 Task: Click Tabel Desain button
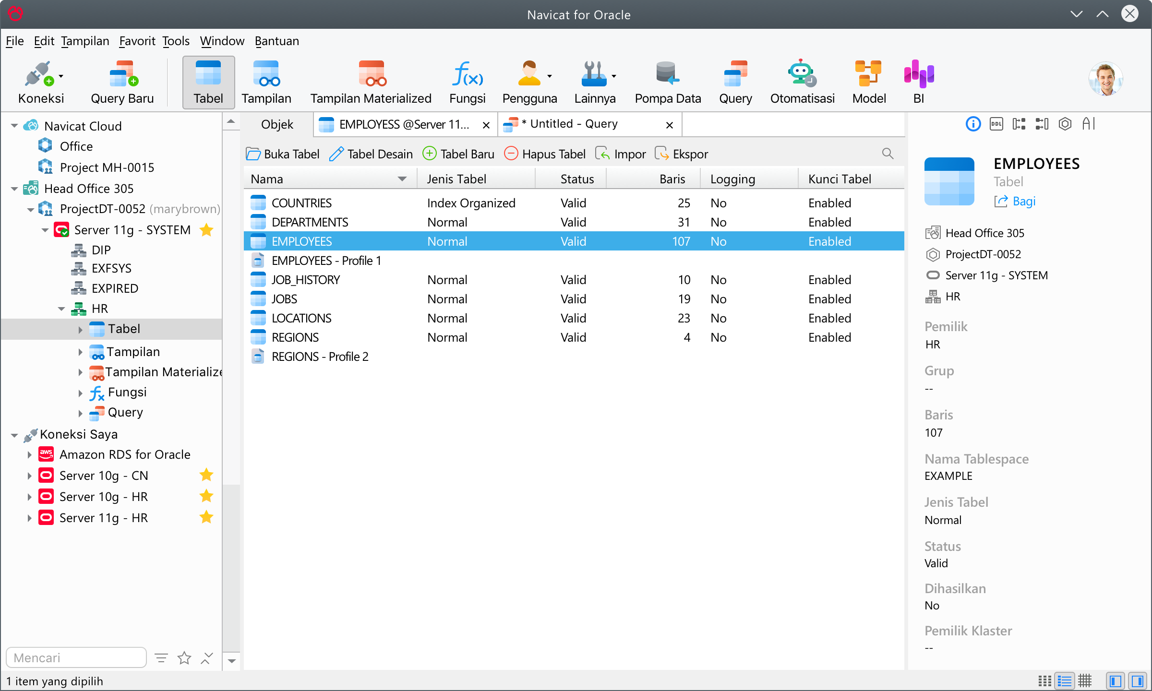(x=371, y=154)
